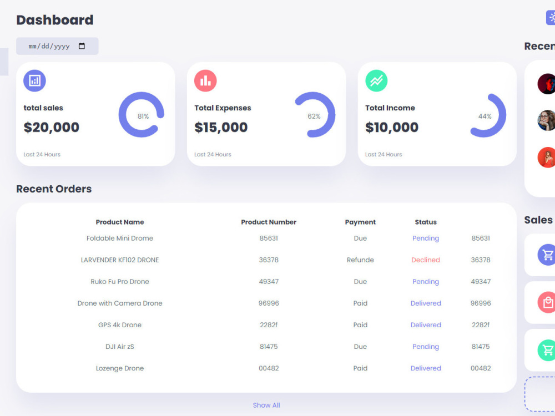
Task: Click the mm/dd/yyyy date input field
Action: coord(57,46)
